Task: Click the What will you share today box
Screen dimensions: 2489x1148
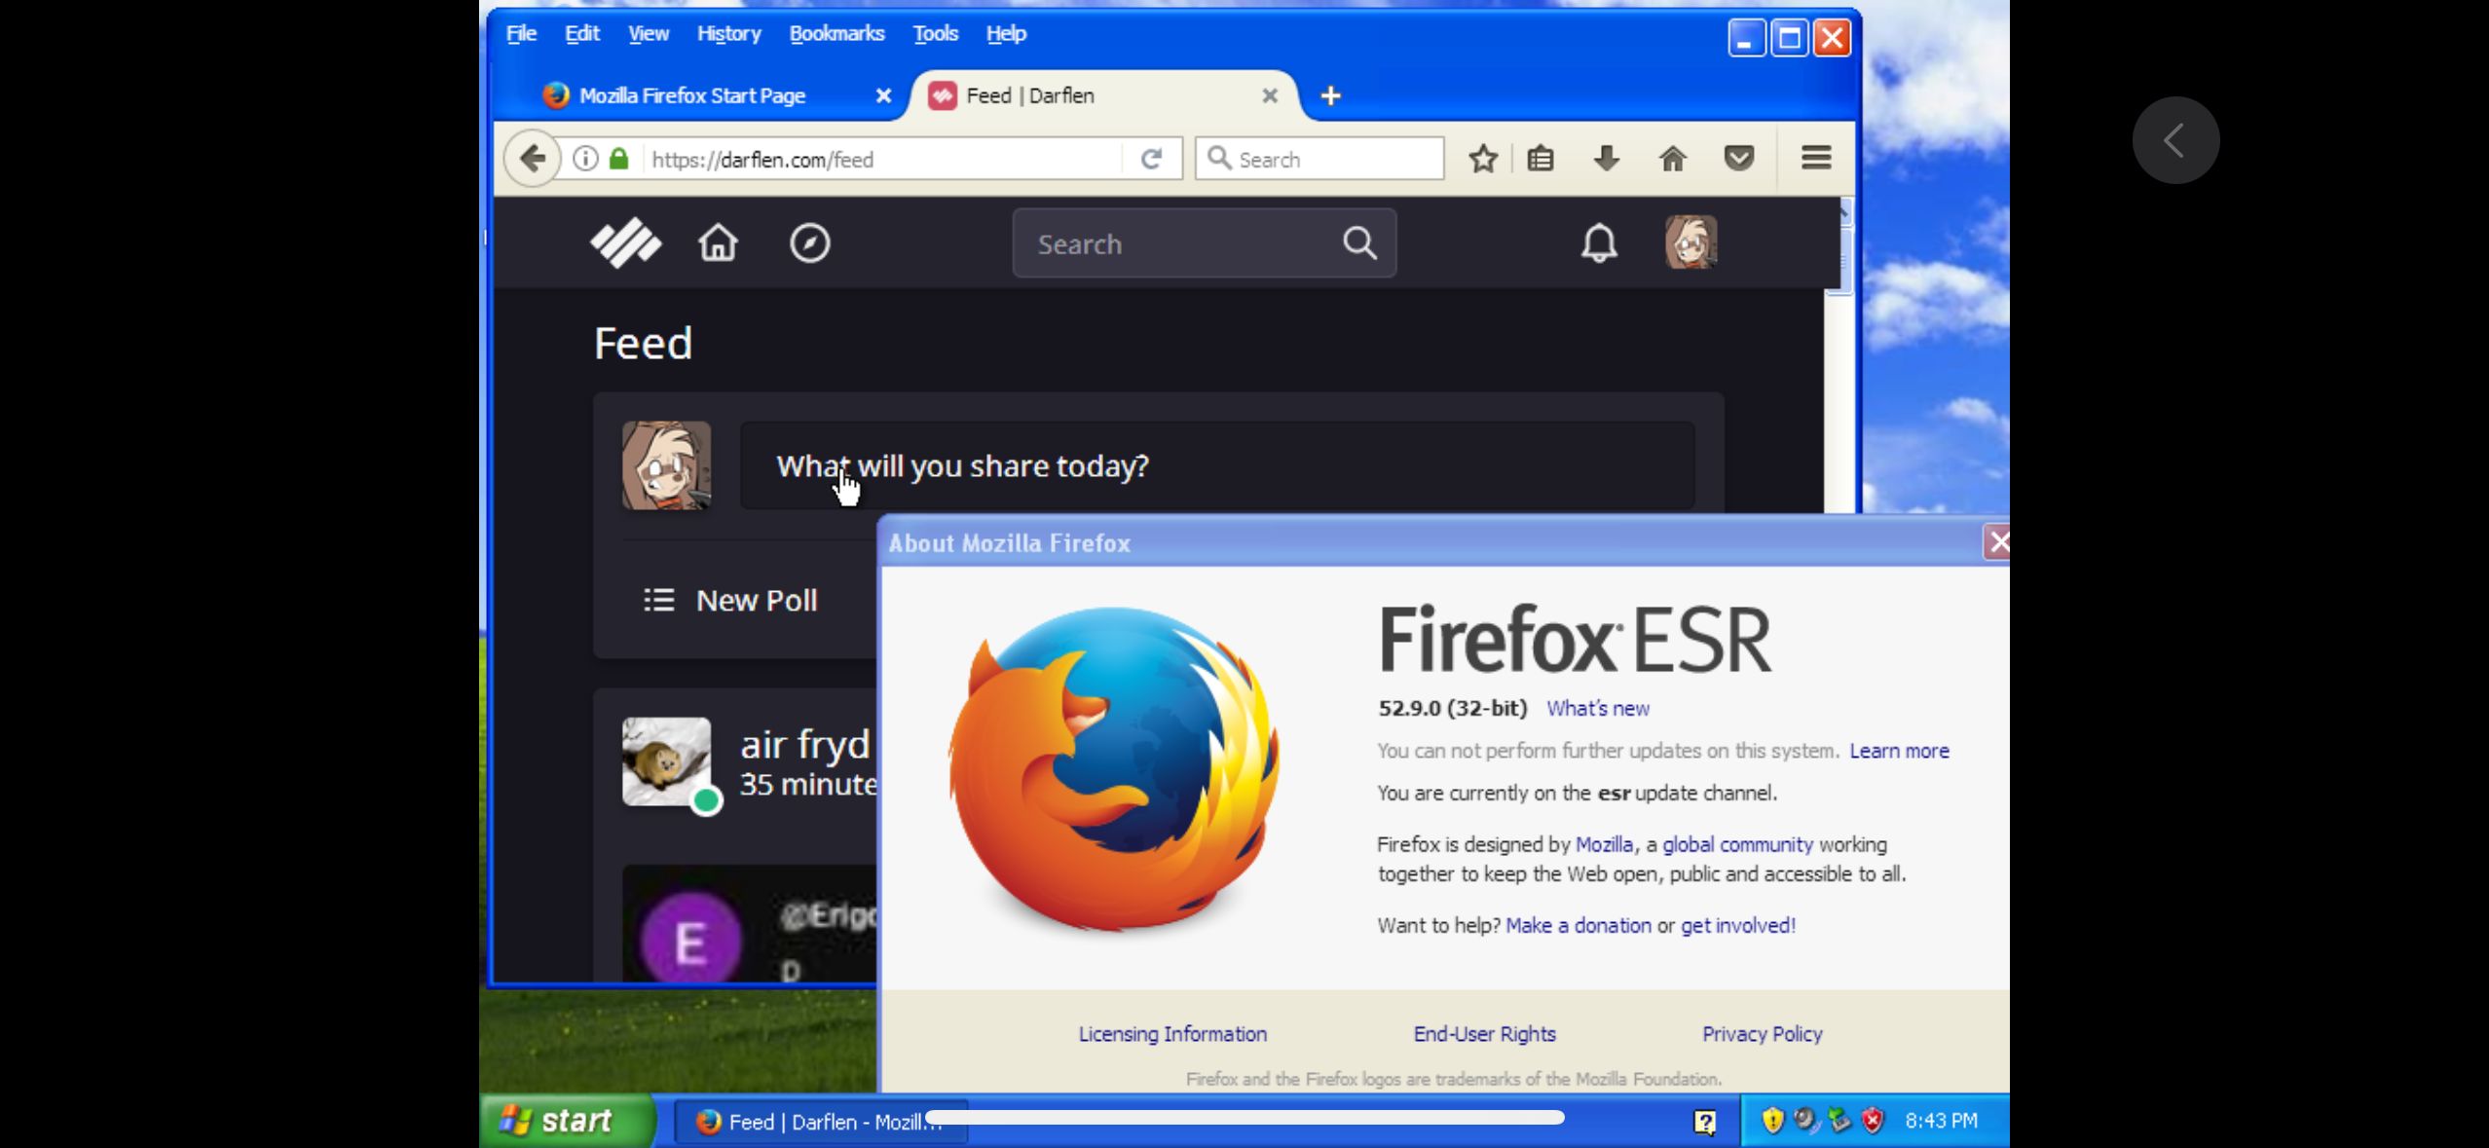Action: [1217, 465]
